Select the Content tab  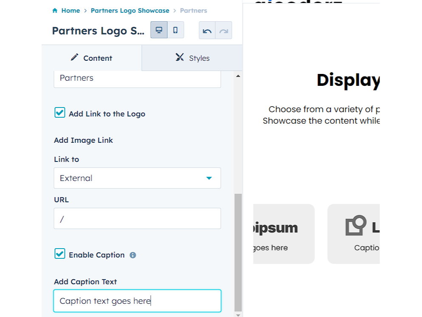pyautogui.click(x=92, y=58)
